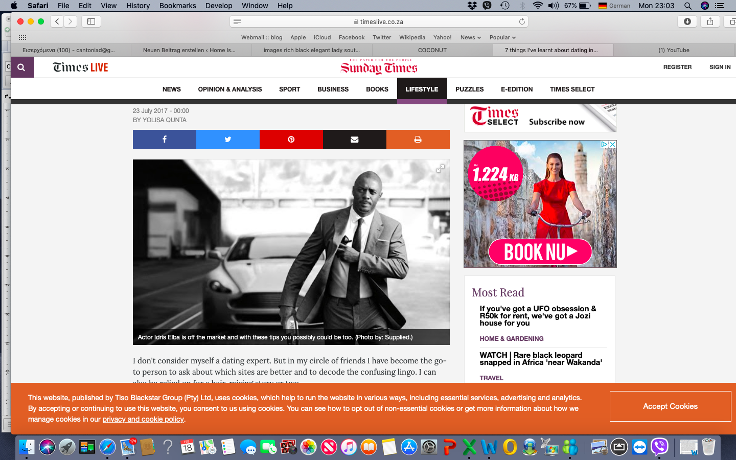The image size is (736, 460).
Task: Click the HOME & GARDENING category link
Action: coord(512,339)
